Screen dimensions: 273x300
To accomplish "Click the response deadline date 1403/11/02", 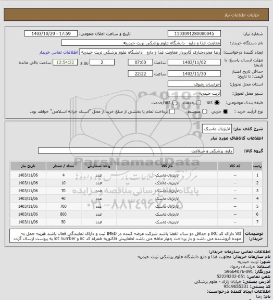I will (194, 63).
